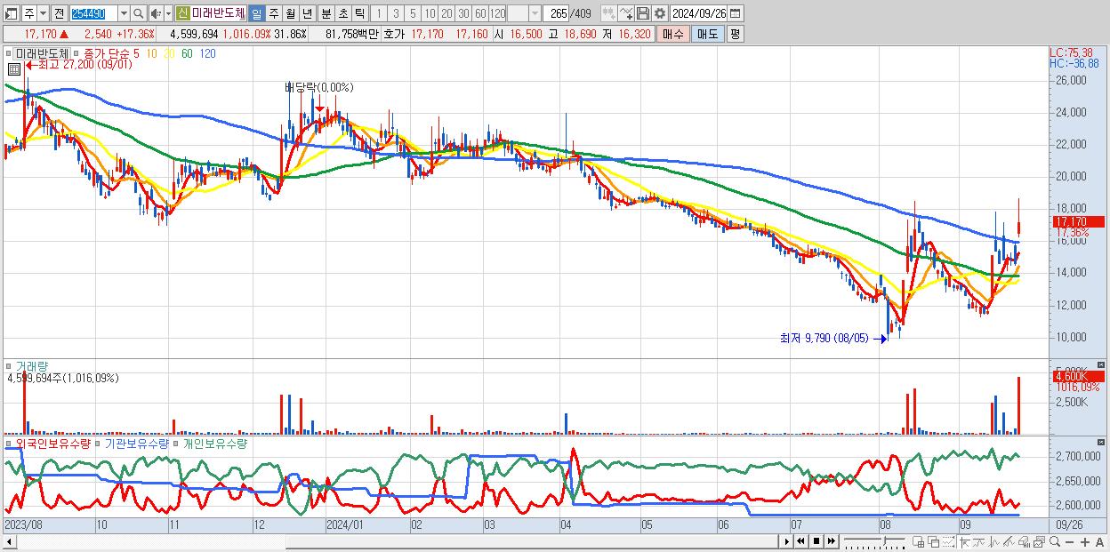
Task: Switch to weekly (주) chart
Action: (273, 13)
